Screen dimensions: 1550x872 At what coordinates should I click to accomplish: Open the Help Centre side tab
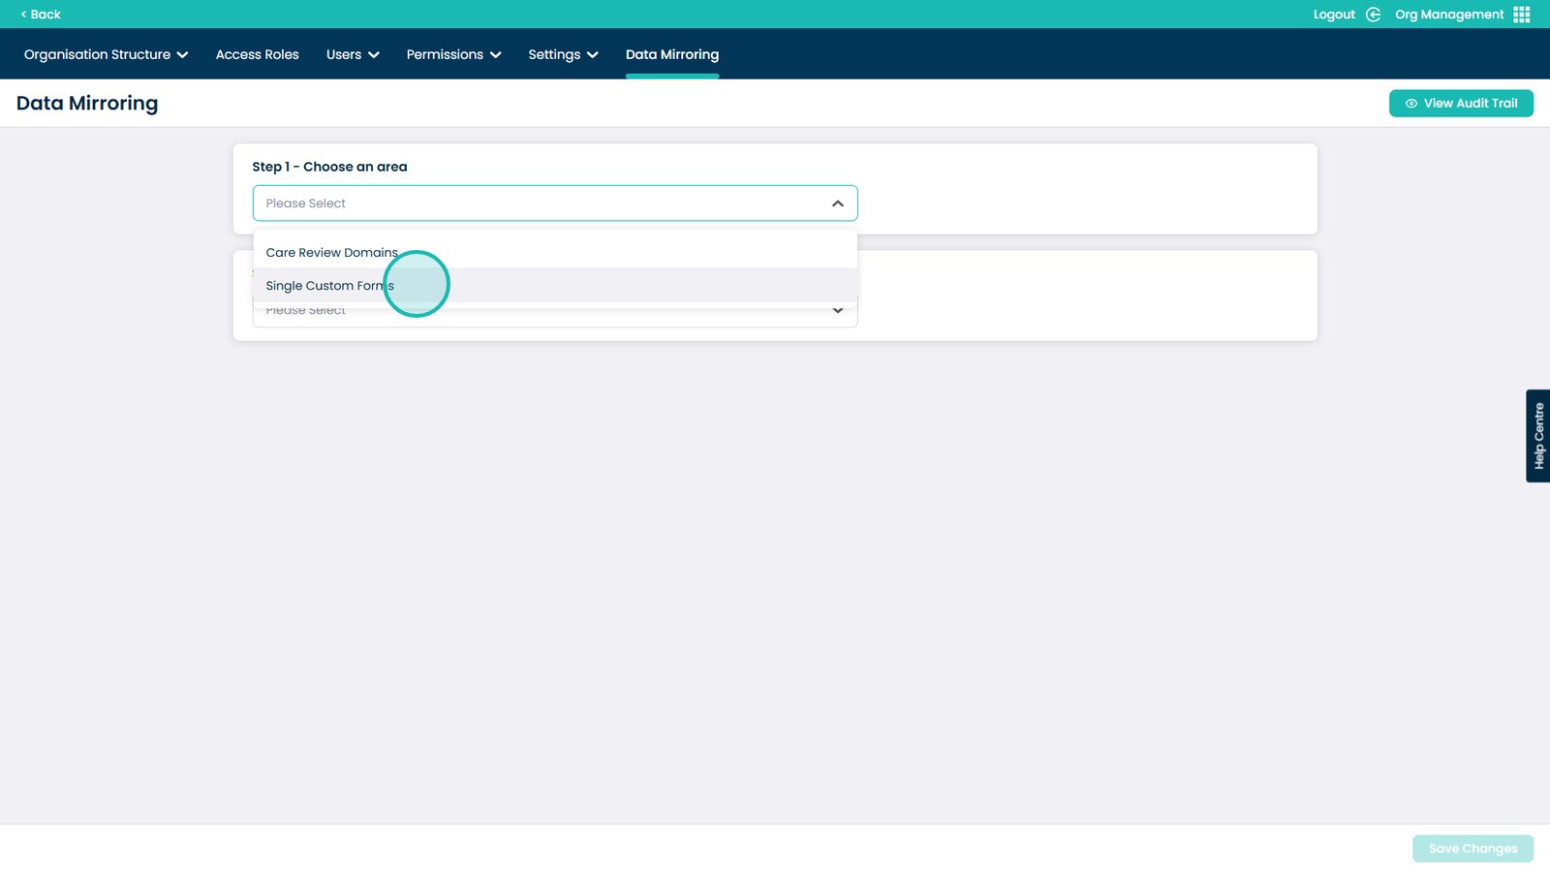pos(1538,436)
